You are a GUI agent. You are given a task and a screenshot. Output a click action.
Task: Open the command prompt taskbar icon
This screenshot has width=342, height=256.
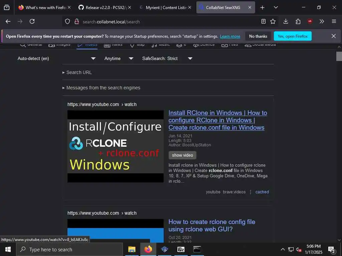(197, 249)
